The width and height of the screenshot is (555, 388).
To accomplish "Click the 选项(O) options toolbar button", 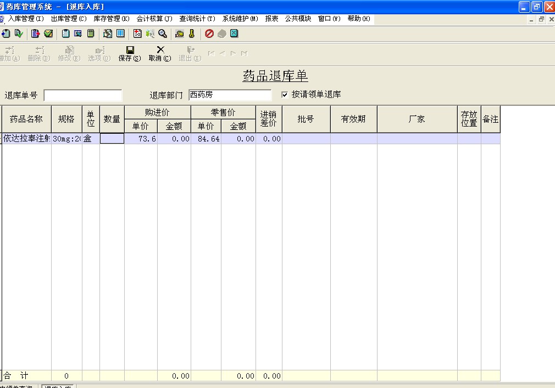I will pyautogui.click(x=99, y=53).
